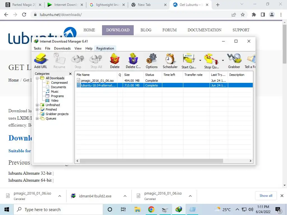Viewport: 287px width, 215px height.
Task: Select pmagic_2016_01_06.iso download row
Action: [164, 81]
